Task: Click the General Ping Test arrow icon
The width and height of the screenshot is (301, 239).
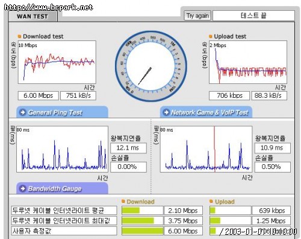Action: 23,112
